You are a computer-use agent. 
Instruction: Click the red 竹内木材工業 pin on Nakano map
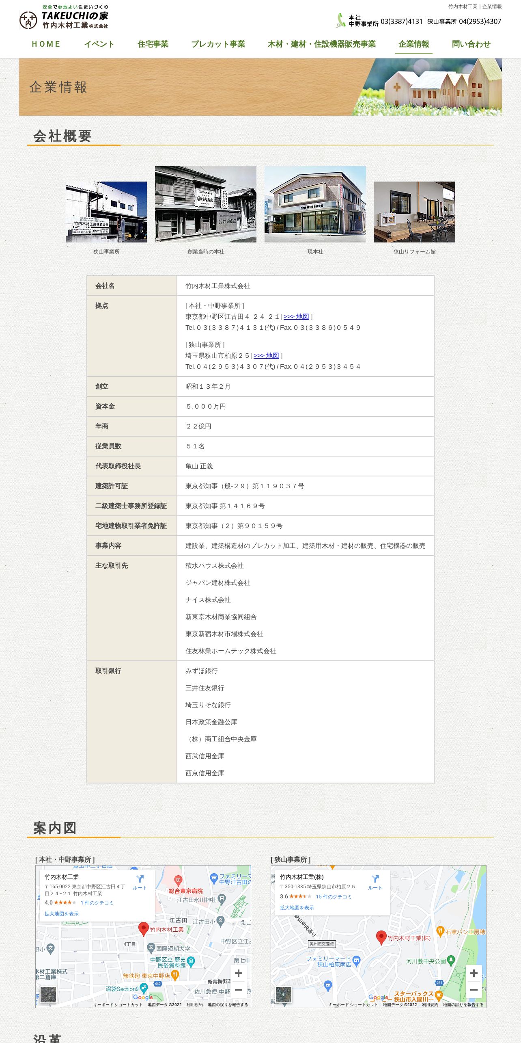coord(143,929)
